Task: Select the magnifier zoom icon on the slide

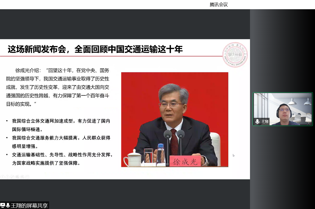Action: (x=22, y=177)
